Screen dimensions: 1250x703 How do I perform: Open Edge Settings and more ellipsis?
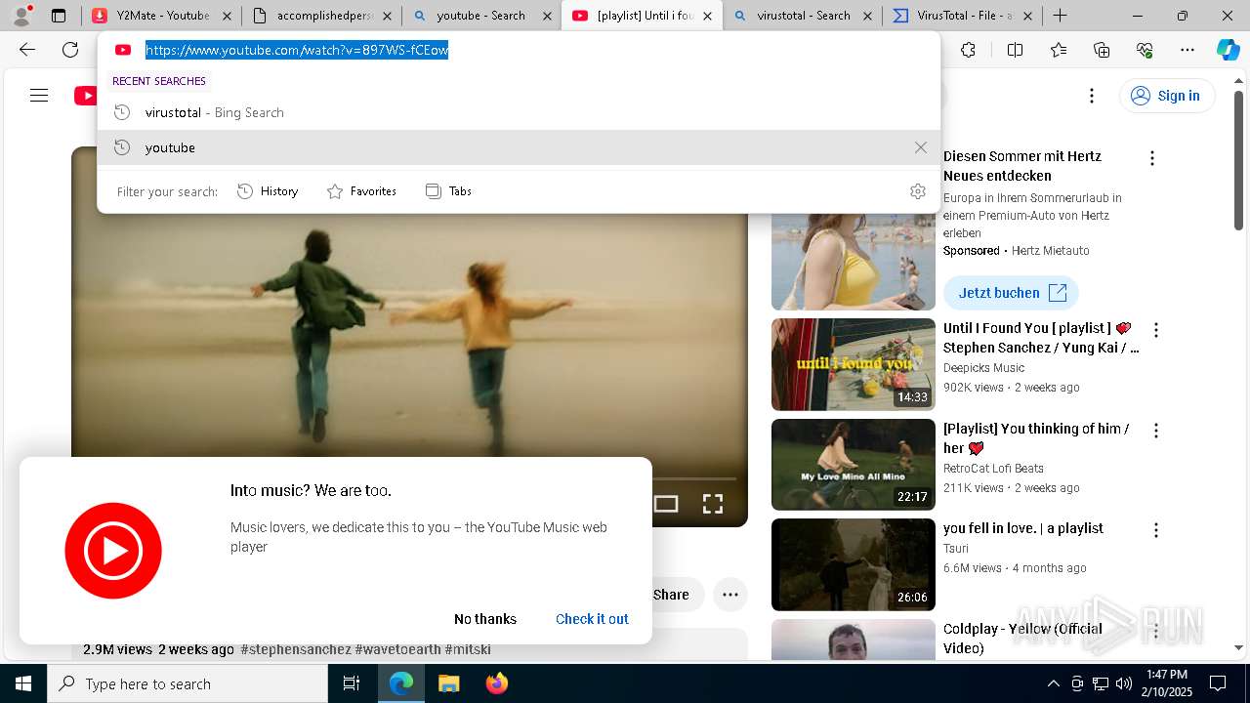[1187, 50]
